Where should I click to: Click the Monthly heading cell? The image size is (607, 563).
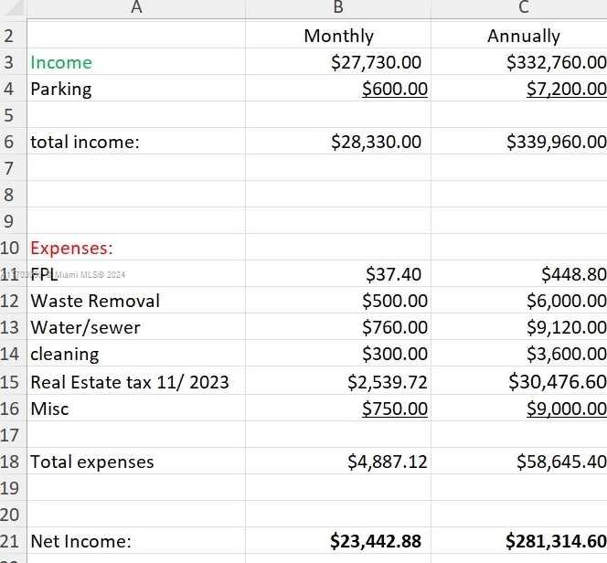[x=338, y=36]
